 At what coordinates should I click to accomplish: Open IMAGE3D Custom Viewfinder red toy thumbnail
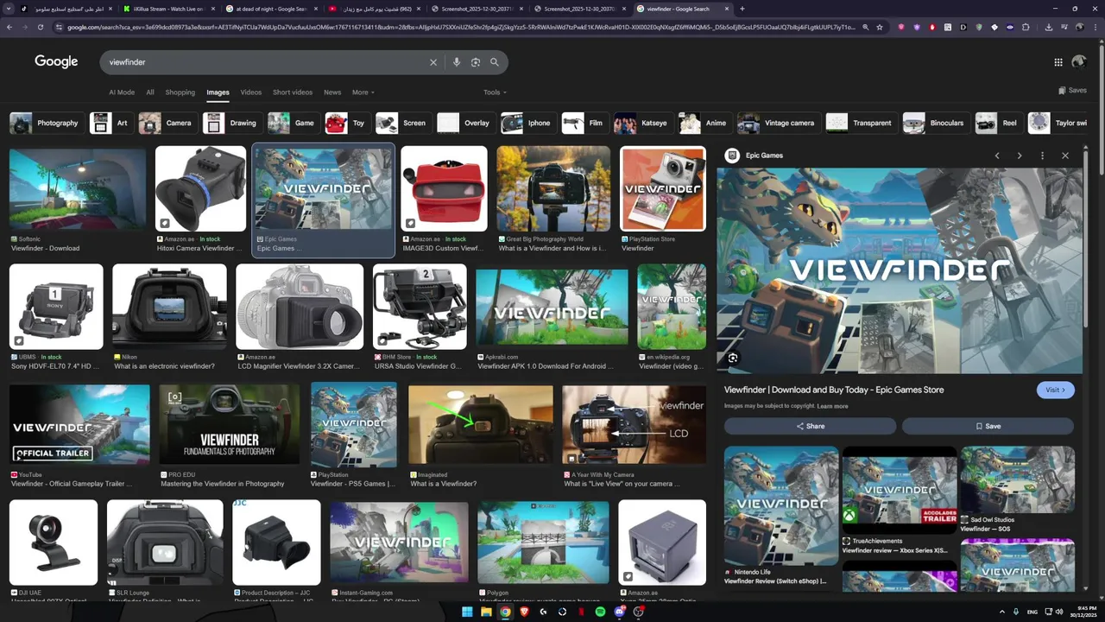(444, 188)
